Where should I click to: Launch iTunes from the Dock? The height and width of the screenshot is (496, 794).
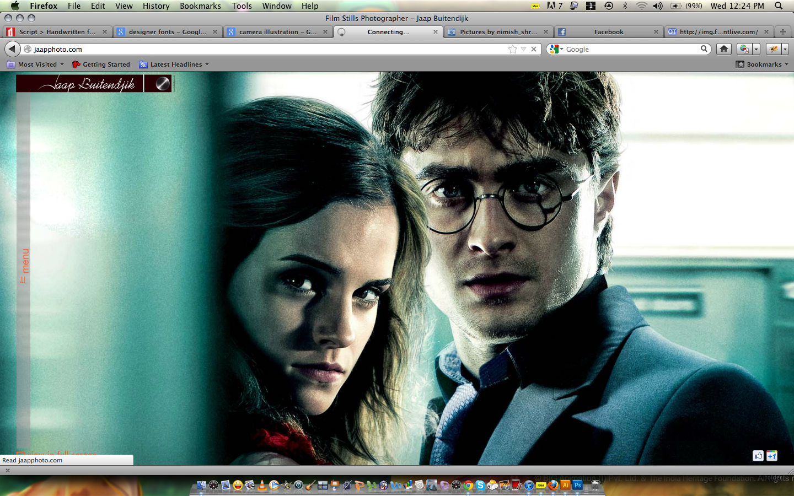tap(529, 486)
